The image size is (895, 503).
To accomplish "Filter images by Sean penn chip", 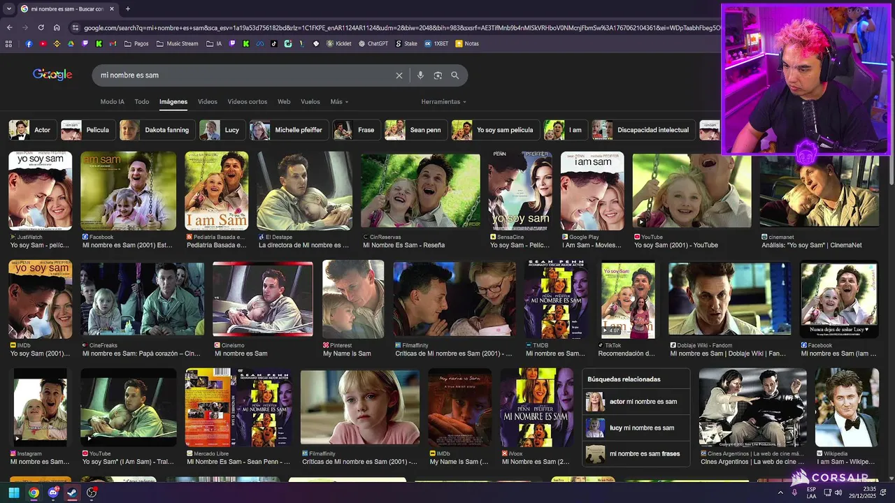I will pos(416,130).
